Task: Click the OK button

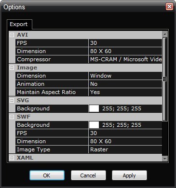Action: [47, 175]
